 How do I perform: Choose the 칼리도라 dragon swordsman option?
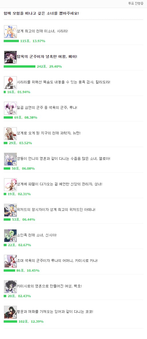(63, 82)
